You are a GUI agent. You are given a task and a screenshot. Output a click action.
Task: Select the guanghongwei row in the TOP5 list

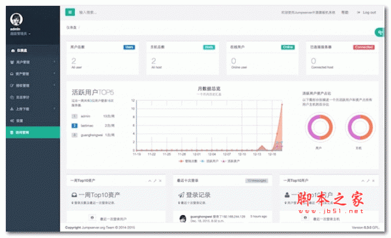[x=93, y=135]
